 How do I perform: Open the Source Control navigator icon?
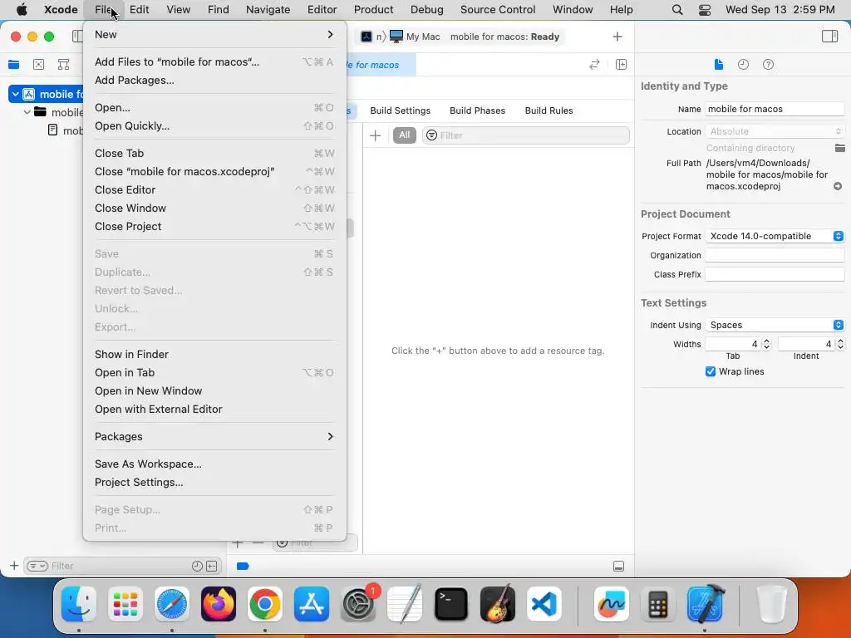point(38,65)
